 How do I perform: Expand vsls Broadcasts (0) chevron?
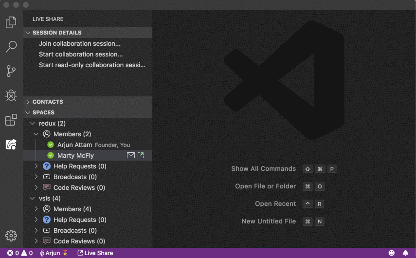click(36, 230)
